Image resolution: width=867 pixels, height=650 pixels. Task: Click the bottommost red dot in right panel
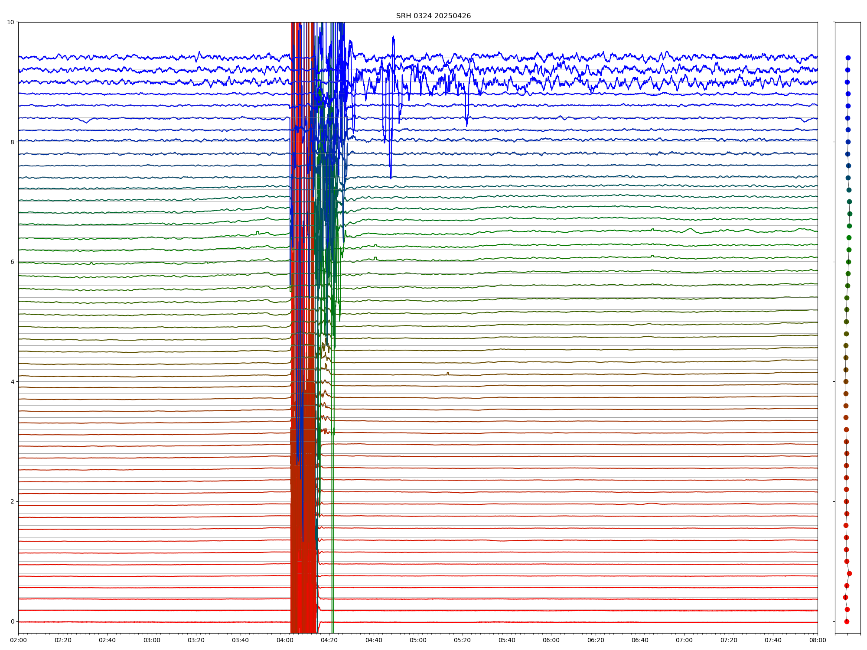pyautogui.click(x=847, y=621)
